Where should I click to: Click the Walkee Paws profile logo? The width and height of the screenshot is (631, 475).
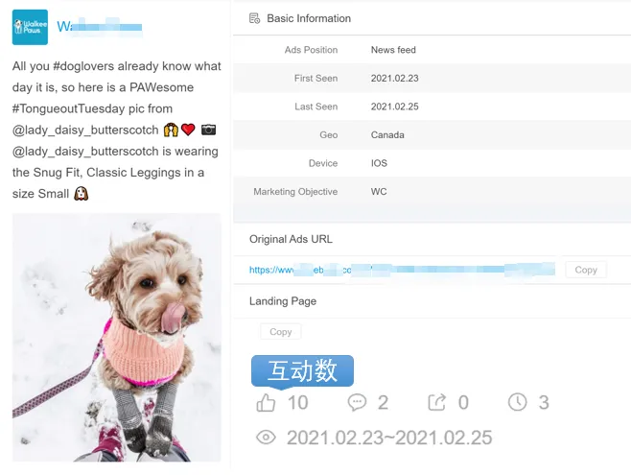(30, 27)
